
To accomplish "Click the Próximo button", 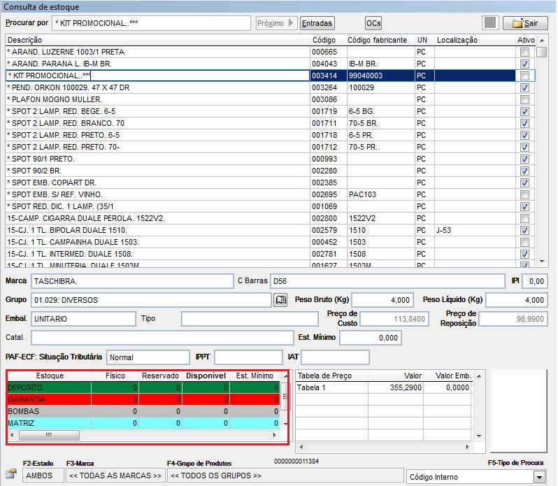I will tap(276, 23).
